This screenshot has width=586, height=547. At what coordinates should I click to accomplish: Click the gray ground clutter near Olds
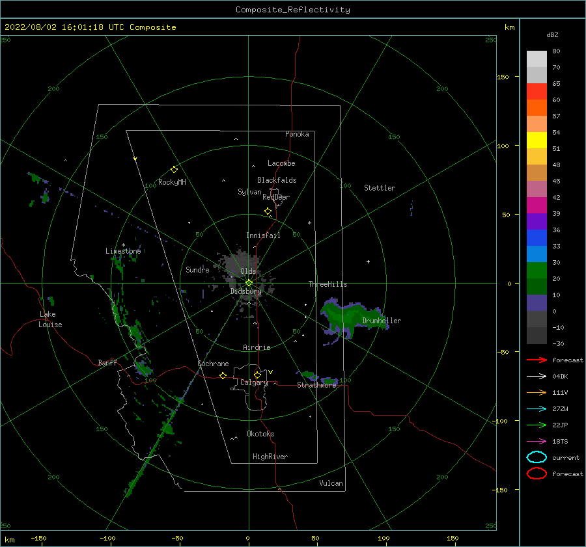(241, 263)
